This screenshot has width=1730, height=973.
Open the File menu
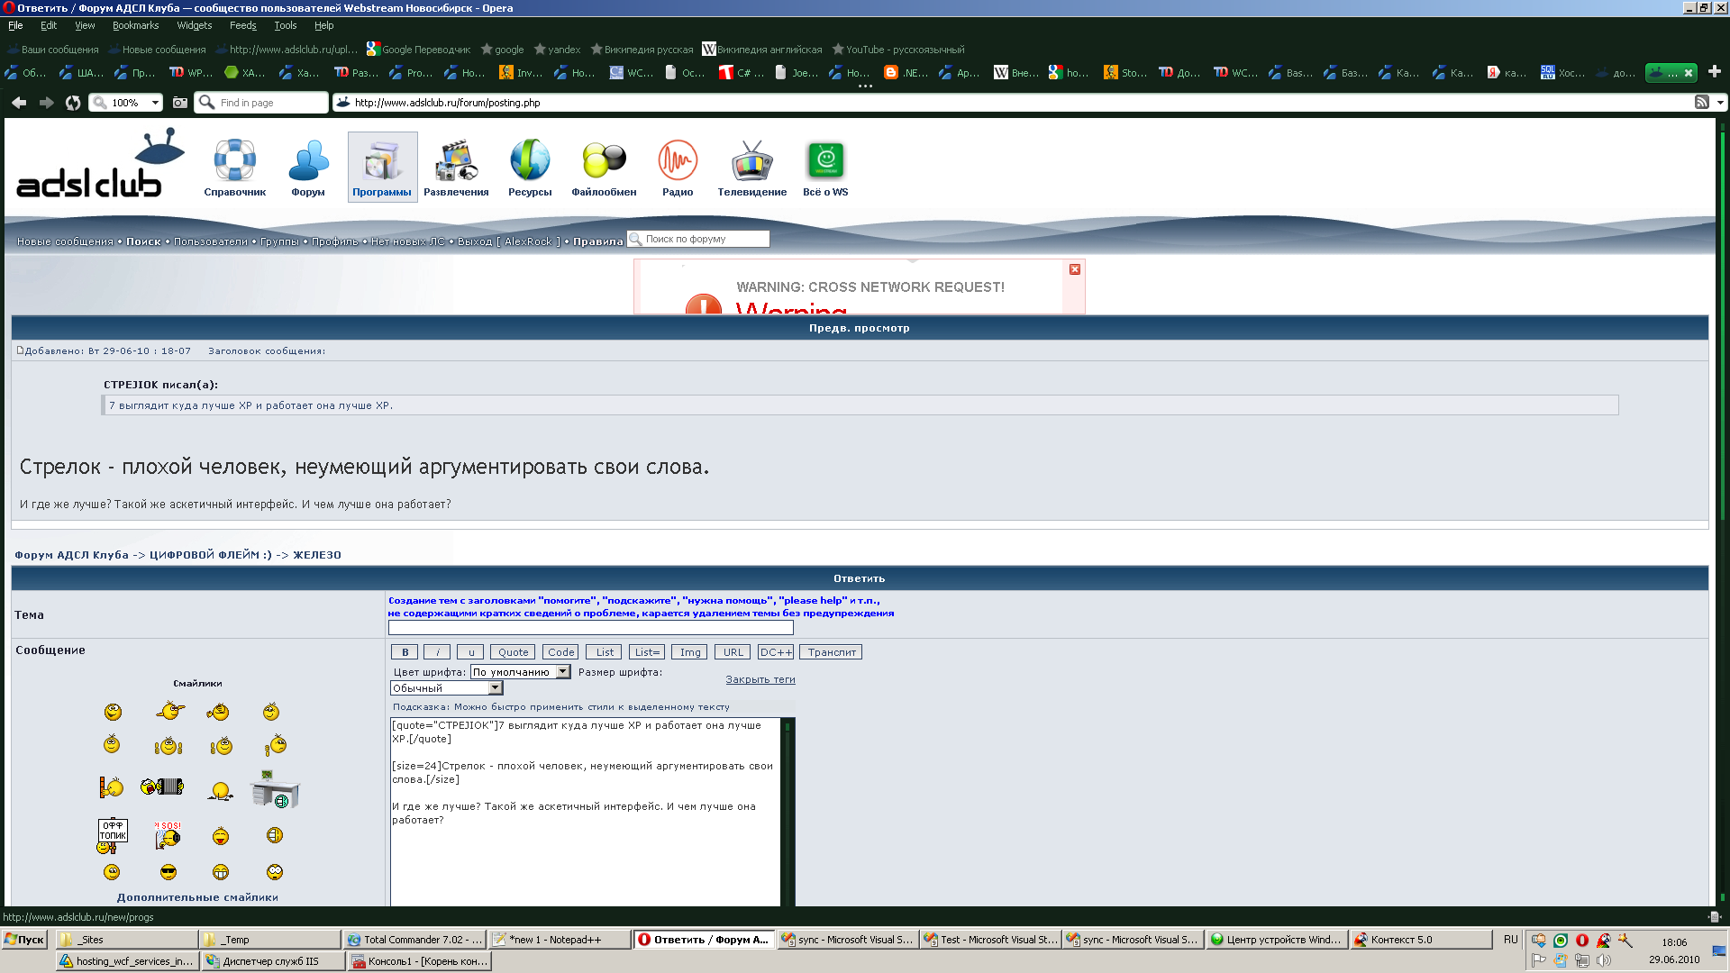[15, 25]
